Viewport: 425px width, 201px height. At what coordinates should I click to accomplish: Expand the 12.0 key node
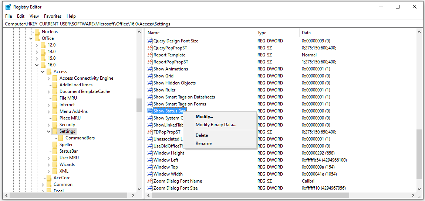37,45
